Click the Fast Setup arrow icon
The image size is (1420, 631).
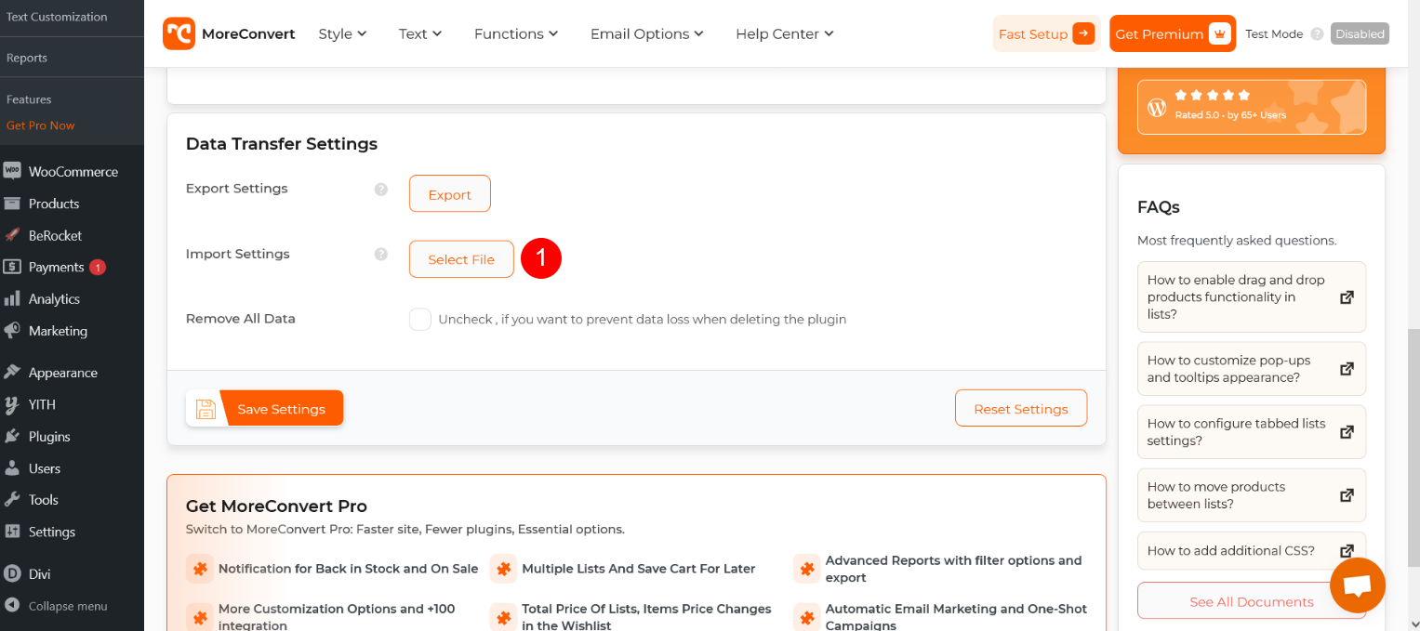pos(1083,33)
